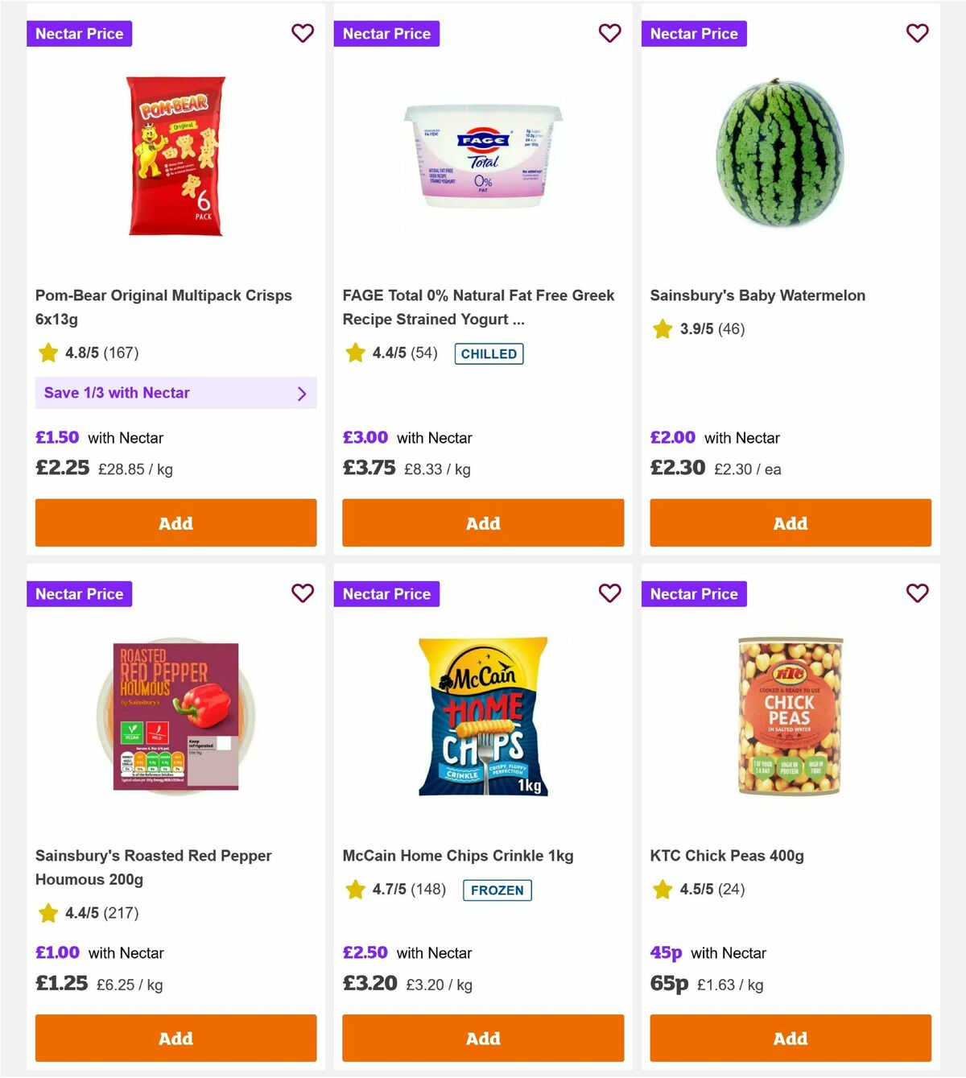Click the Sainsbury's Baby Watermelon title
The image size is (966, 1078).
click(x=758, y=295)
